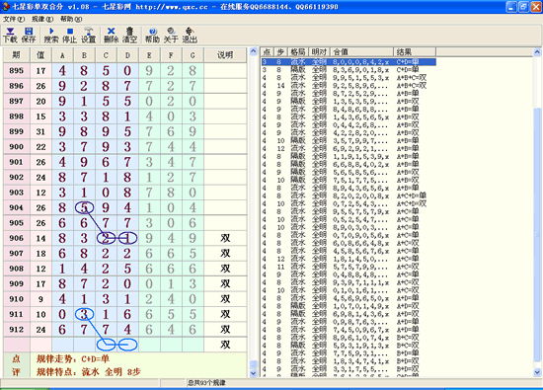Click the 步 column header
The image size is (543, 390).
click(x=280, y=52)
